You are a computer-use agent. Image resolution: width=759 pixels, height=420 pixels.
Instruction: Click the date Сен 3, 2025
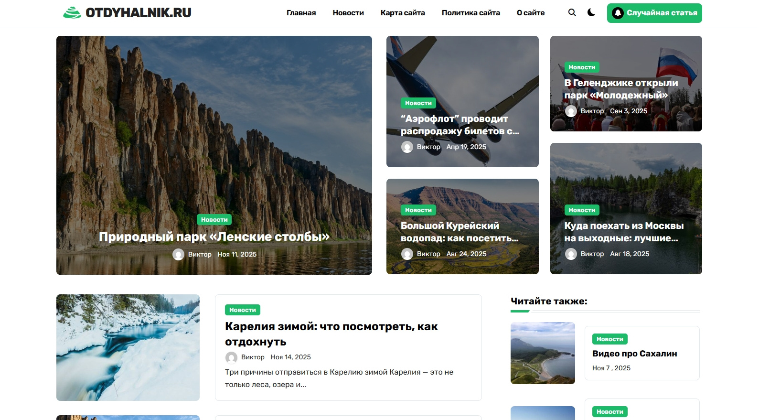[x=629, y=111]
